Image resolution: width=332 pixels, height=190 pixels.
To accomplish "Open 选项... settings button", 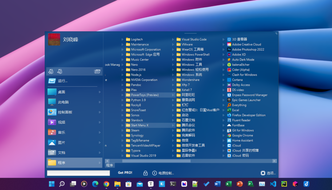I will 268,173.
